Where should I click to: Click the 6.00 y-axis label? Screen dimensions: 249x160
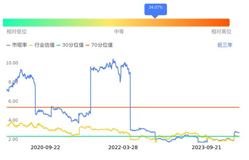[13, 101]
